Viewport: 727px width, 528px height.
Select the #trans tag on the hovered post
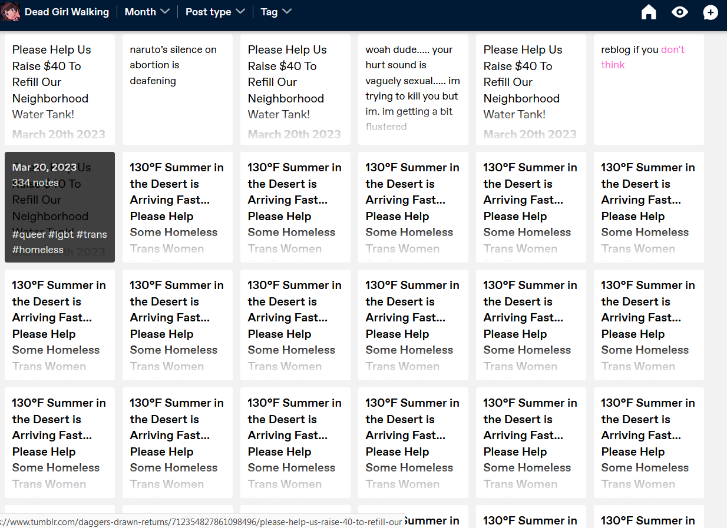pyautogui.click(x=91, y=234)
